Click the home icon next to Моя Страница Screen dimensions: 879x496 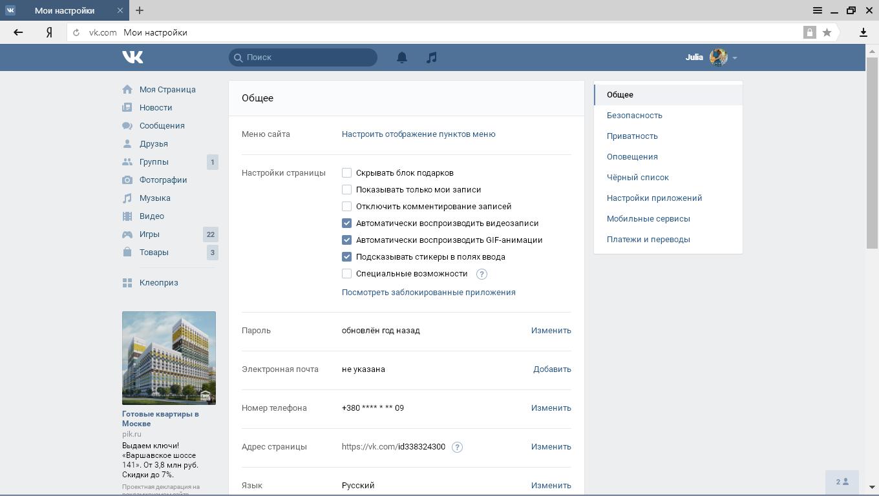(127, 90)
